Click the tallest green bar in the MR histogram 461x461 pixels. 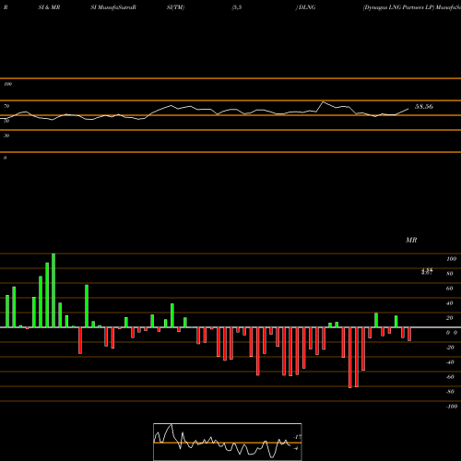53,290
